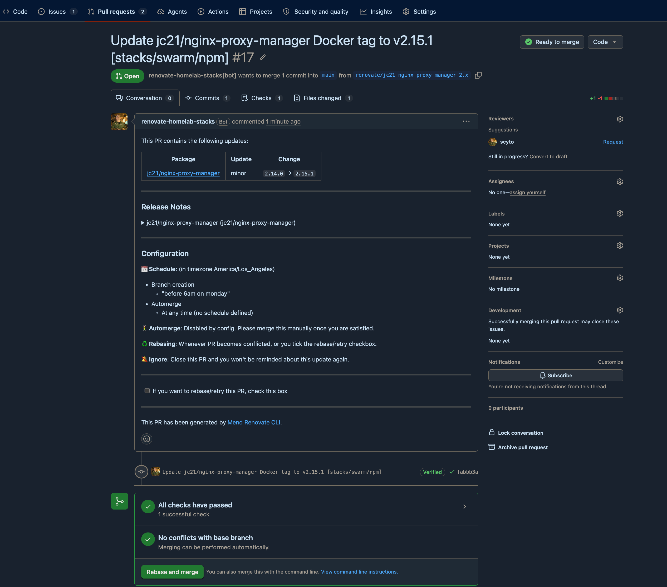Open the Agents tab
667x587 pixels.
pos(172,12)
